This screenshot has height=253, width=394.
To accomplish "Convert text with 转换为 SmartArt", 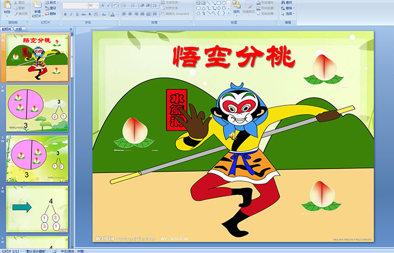I will pos(176,14).
